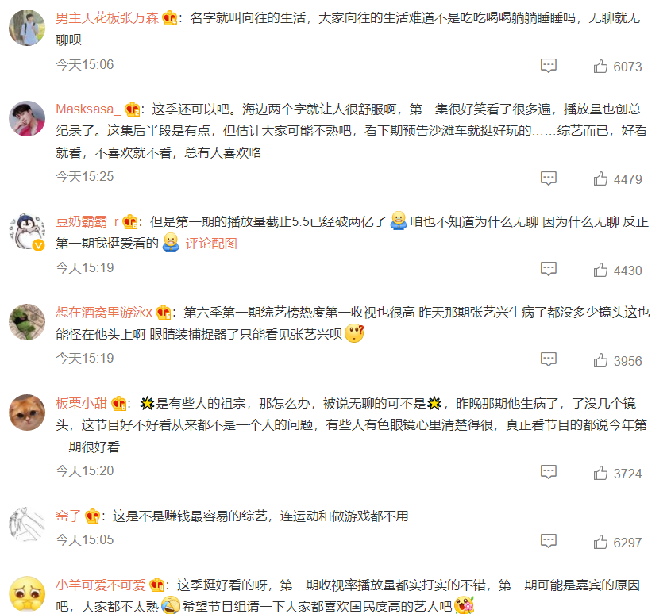The width and height of the screenshot is (667, 614).
Task: Open profile of username Masksasa_
Action: (x=88, y=109)
